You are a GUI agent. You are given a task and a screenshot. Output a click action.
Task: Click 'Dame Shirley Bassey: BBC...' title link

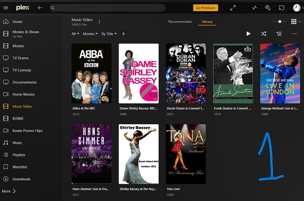point(138,108)
